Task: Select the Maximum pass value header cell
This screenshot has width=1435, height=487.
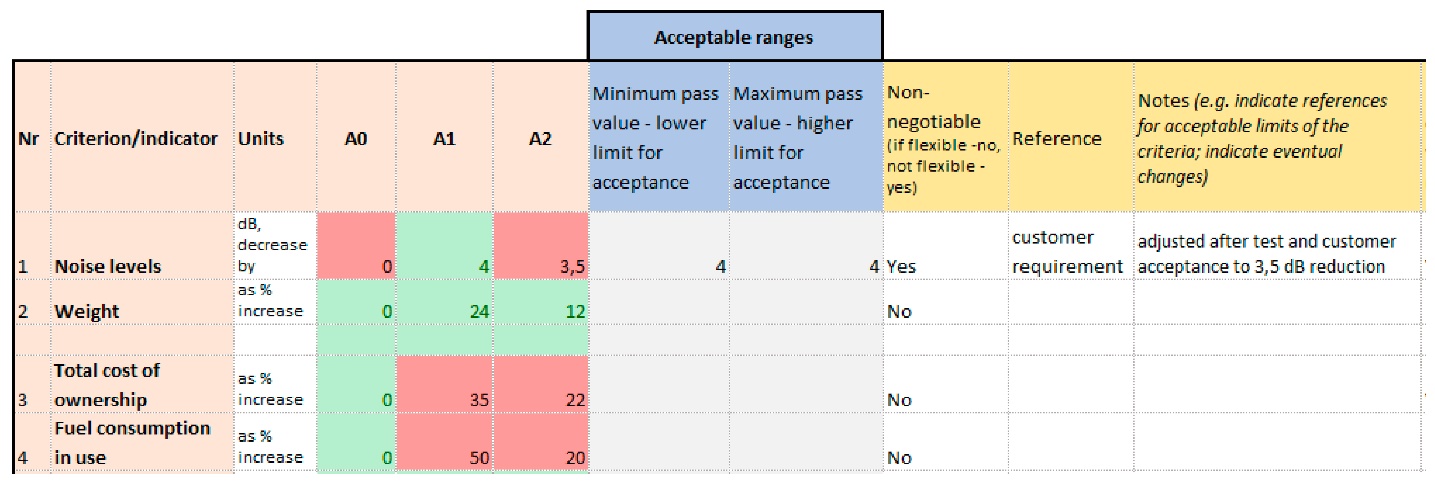Action: click(x=805, y=137)
